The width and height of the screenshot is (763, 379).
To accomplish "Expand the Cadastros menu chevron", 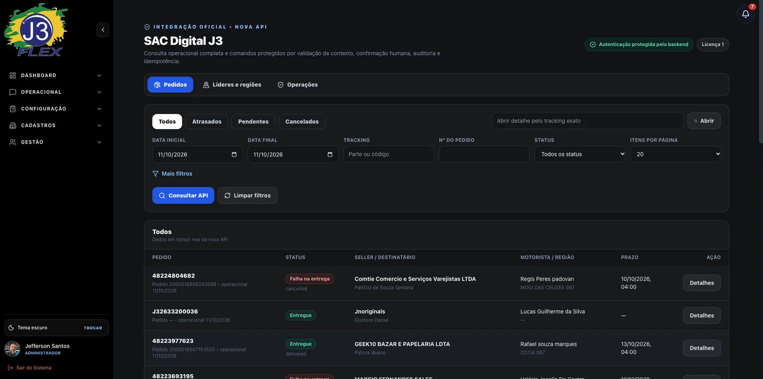I will [99, 125].
